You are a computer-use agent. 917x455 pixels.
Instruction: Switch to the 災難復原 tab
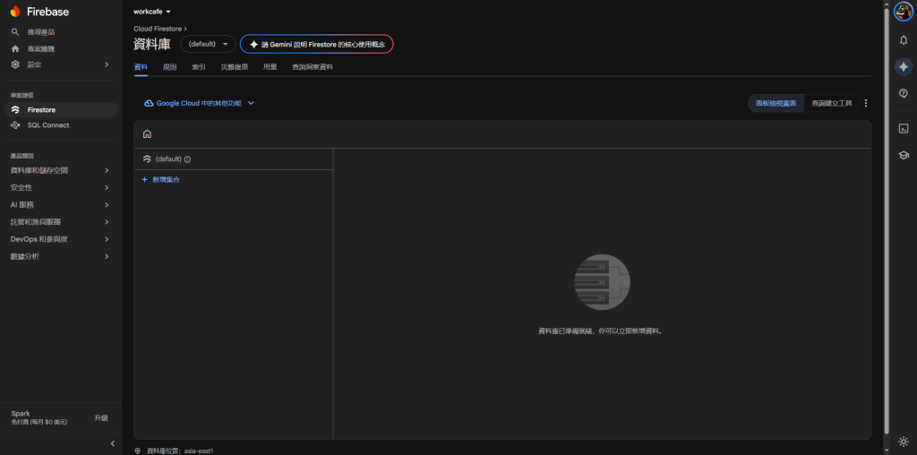click(x=235, y=67)
